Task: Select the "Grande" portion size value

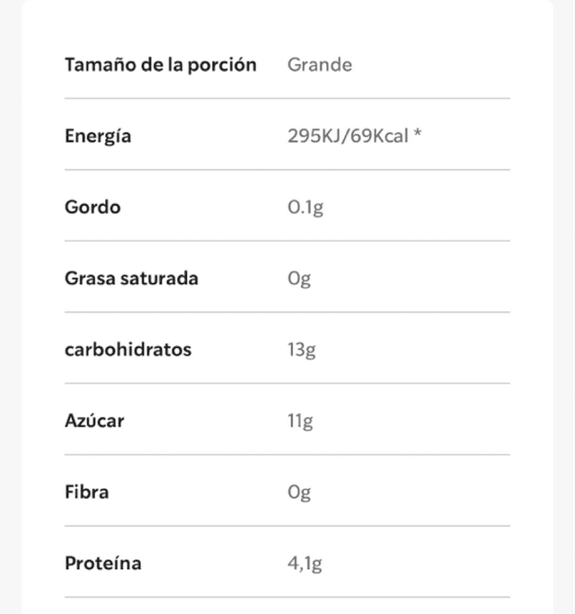Action: point(319,65)
